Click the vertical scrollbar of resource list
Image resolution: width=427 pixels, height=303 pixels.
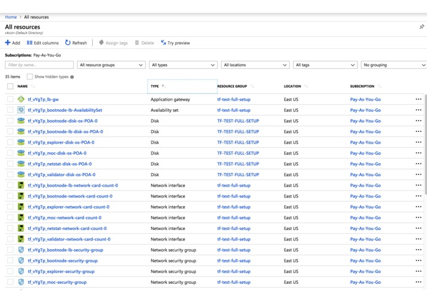click(425, 144)
